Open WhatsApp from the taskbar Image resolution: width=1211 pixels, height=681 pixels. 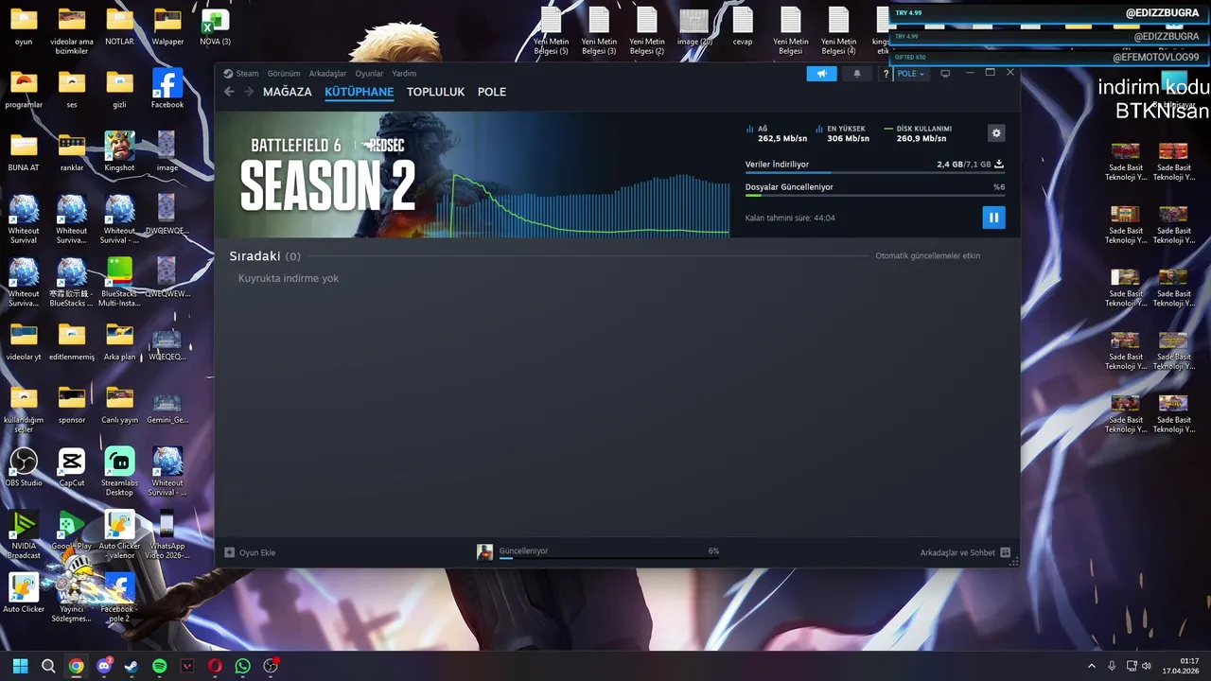243,666
